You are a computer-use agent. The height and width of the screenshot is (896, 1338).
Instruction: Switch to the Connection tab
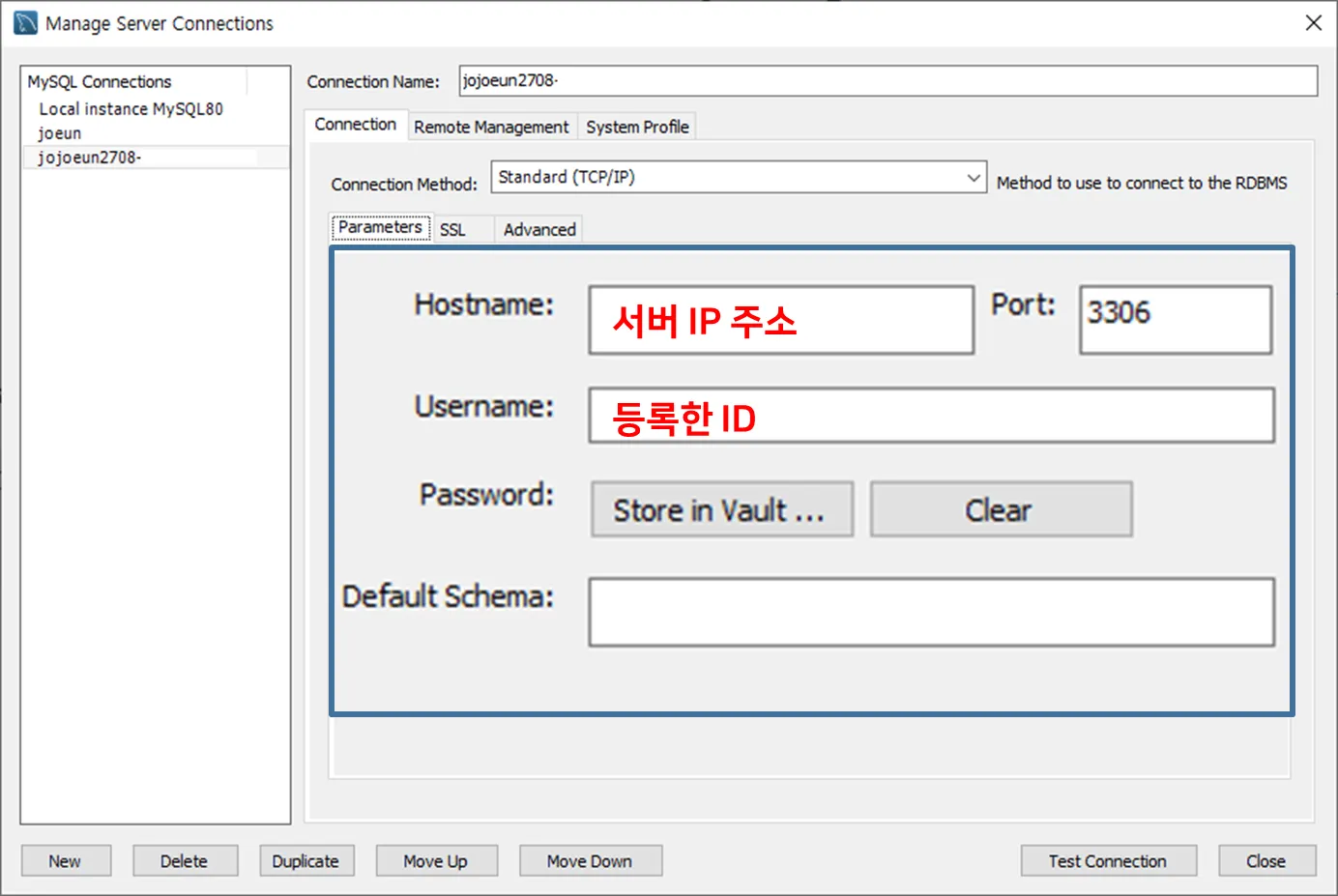[356, 125]
